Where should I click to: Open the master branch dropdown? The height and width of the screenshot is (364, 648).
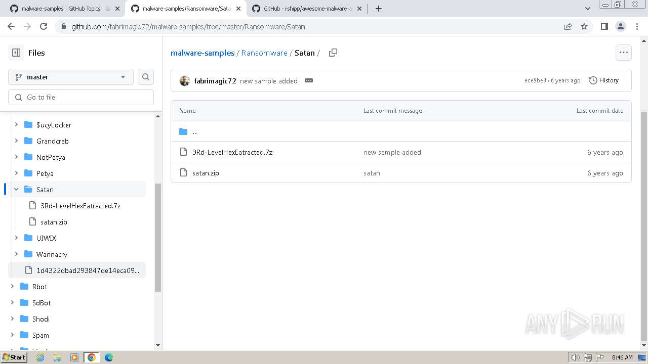(71, 77)
